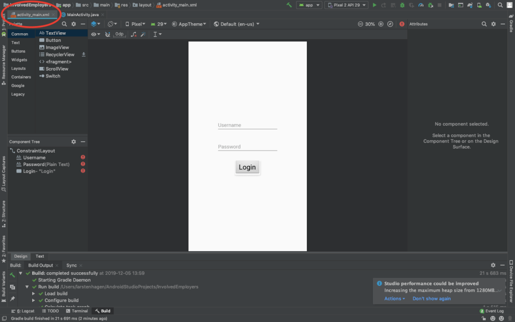Viewport: 515px width, 322px height.
Task: Click the Infer Constraints magic wand icon
Action: click(143, 34)
